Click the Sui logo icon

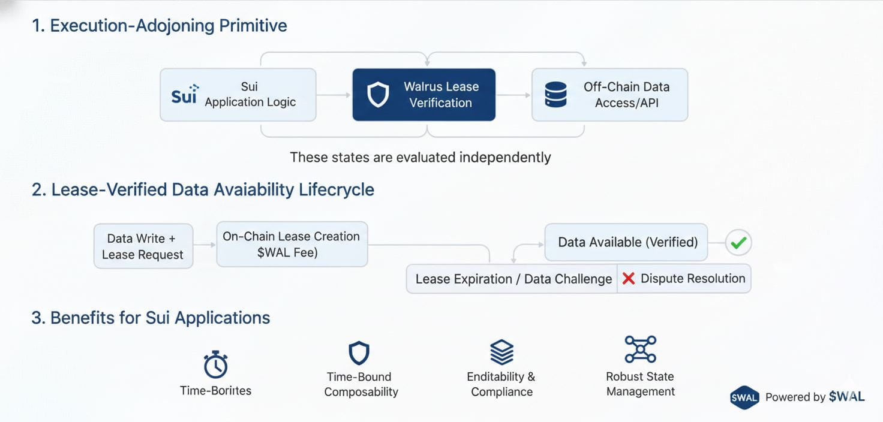(184, 95)
